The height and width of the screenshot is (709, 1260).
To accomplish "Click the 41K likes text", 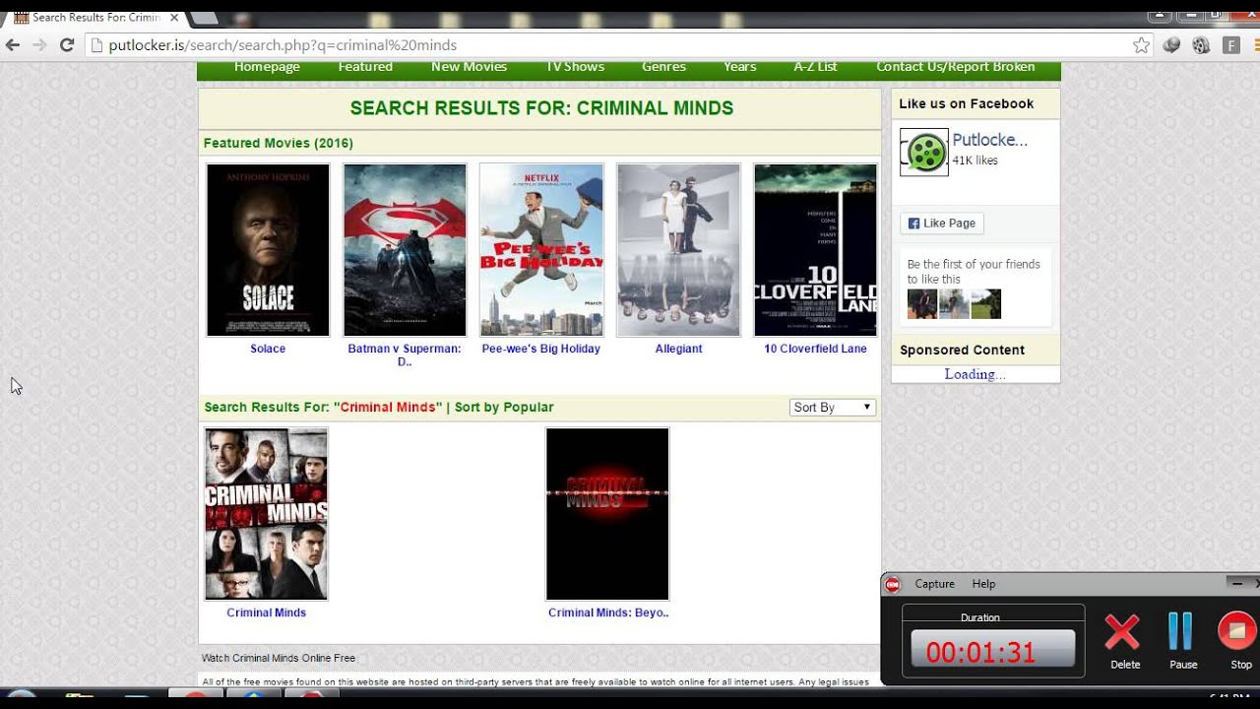I will [x=975, y=161].
